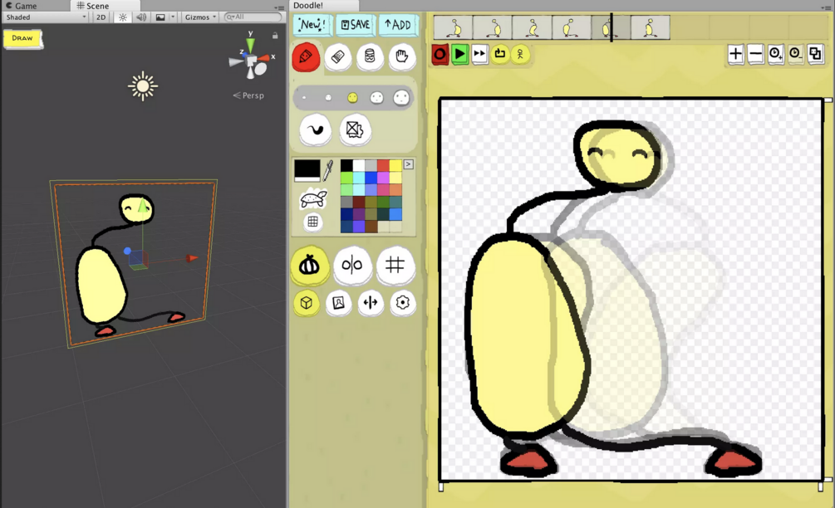Add a frame with the plus button
The image size is (835, 508).
[x=735, y=54]
